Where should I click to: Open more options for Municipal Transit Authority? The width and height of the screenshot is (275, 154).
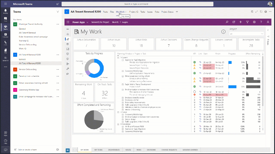58,24
